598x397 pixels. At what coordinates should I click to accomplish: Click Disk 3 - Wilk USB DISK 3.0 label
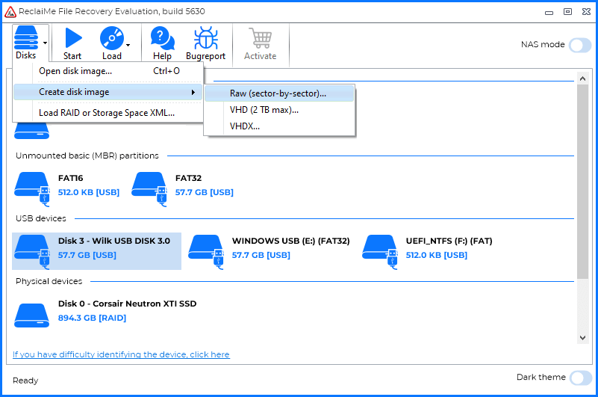(x=114, y=241)
